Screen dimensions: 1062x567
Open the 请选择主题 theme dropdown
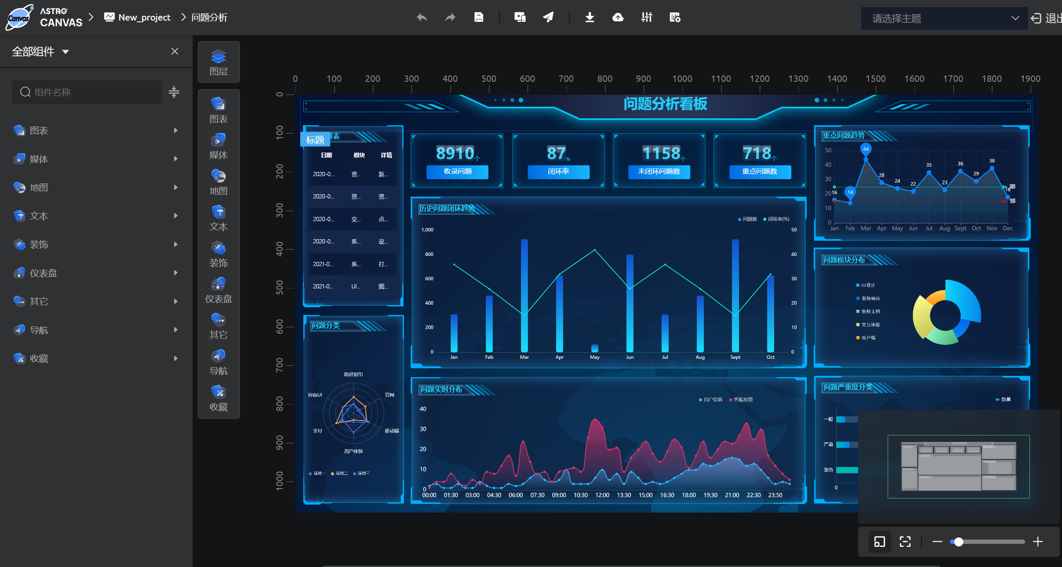(x=944, y=18)
